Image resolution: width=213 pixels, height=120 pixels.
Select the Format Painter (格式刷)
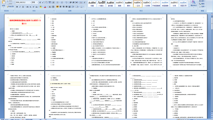[10, 6]
